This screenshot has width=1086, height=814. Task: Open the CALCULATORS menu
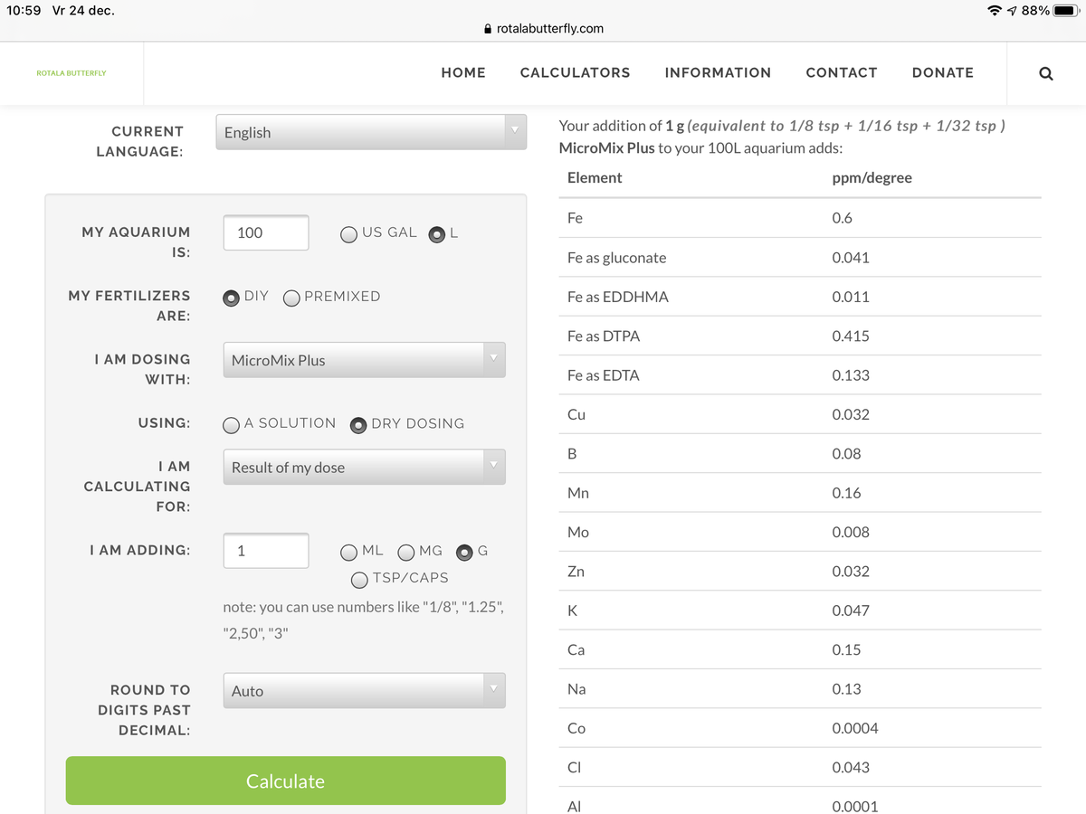point(575,73)
